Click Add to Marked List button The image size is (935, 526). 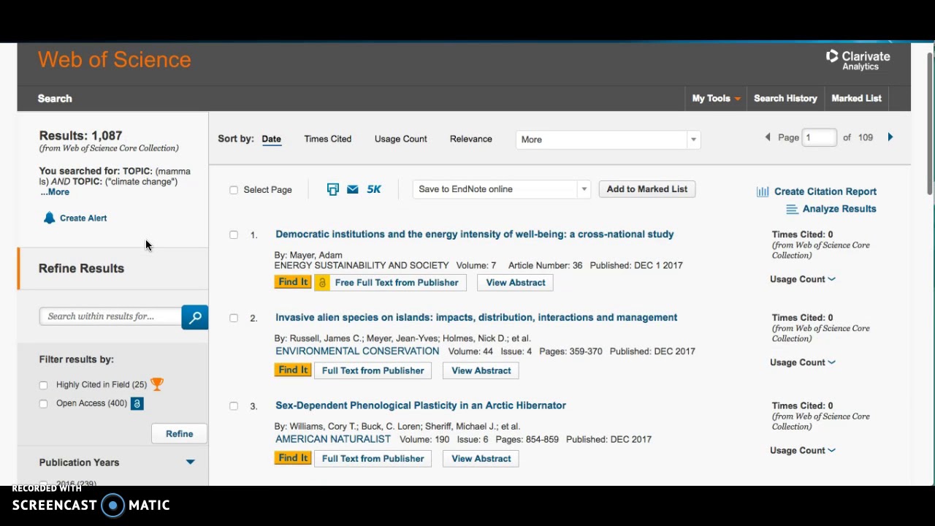(x=646, y=189)
